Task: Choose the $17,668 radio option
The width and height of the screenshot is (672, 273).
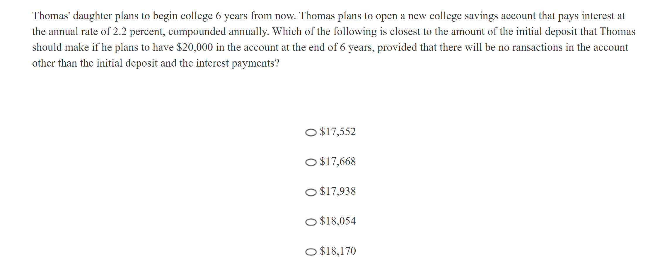Action: (311, 162)
